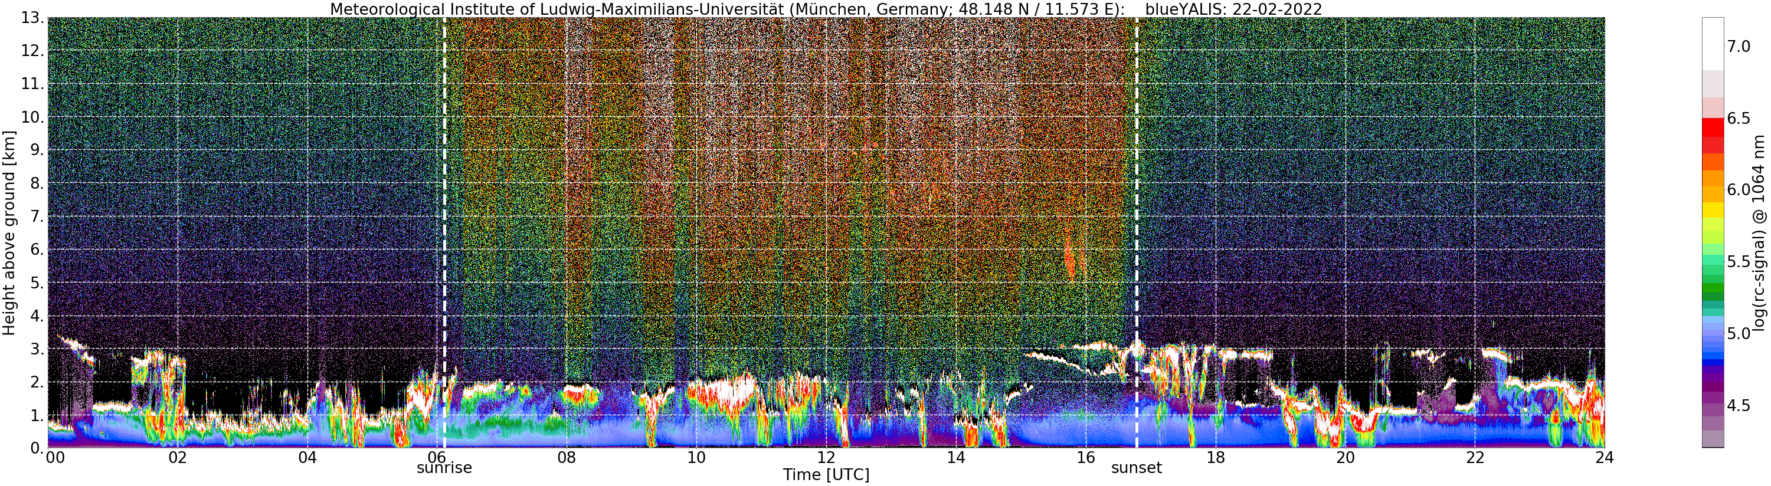1771x486 pixels.
Task: Click the '5.' height tick label
Action: [x=37, y=283]
